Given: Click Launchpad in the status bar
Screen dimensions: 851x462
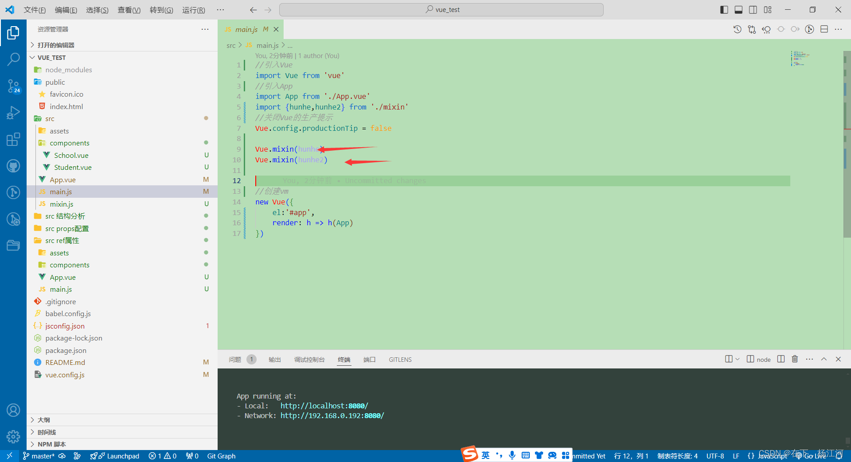Looking at the screenshot, I should [114, 456].
